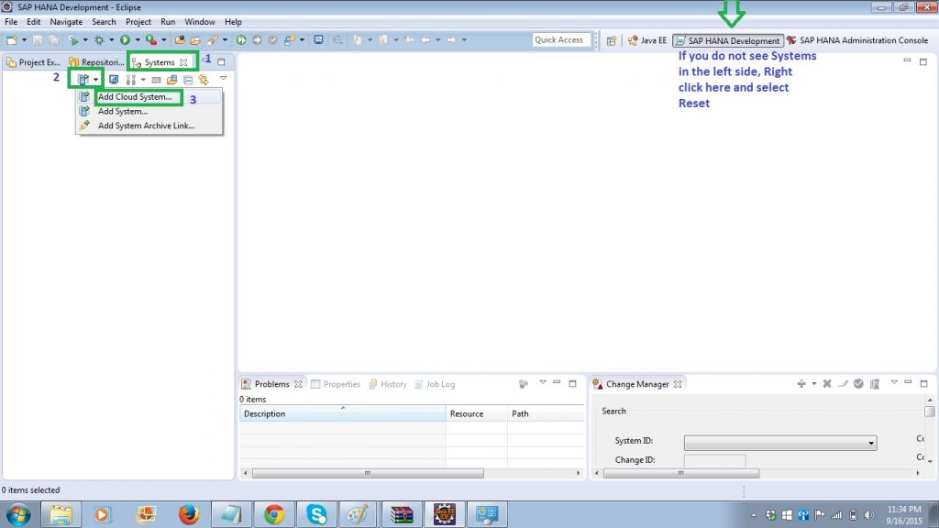
Task: Click the Quick Access search field
Action: (560, 40)
